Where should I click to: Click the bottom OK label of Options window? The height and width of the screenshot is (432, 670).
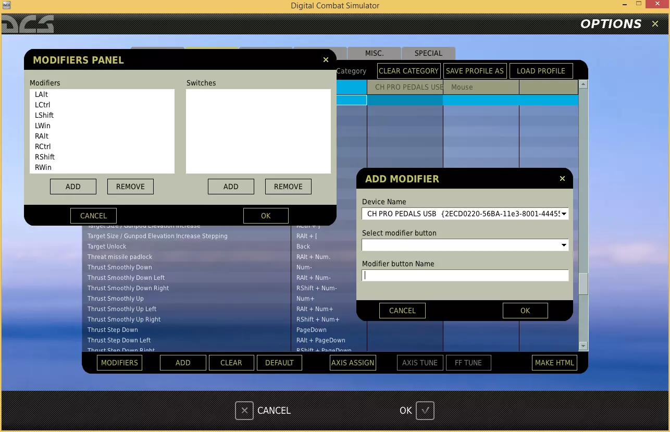[x=406, y=411]
